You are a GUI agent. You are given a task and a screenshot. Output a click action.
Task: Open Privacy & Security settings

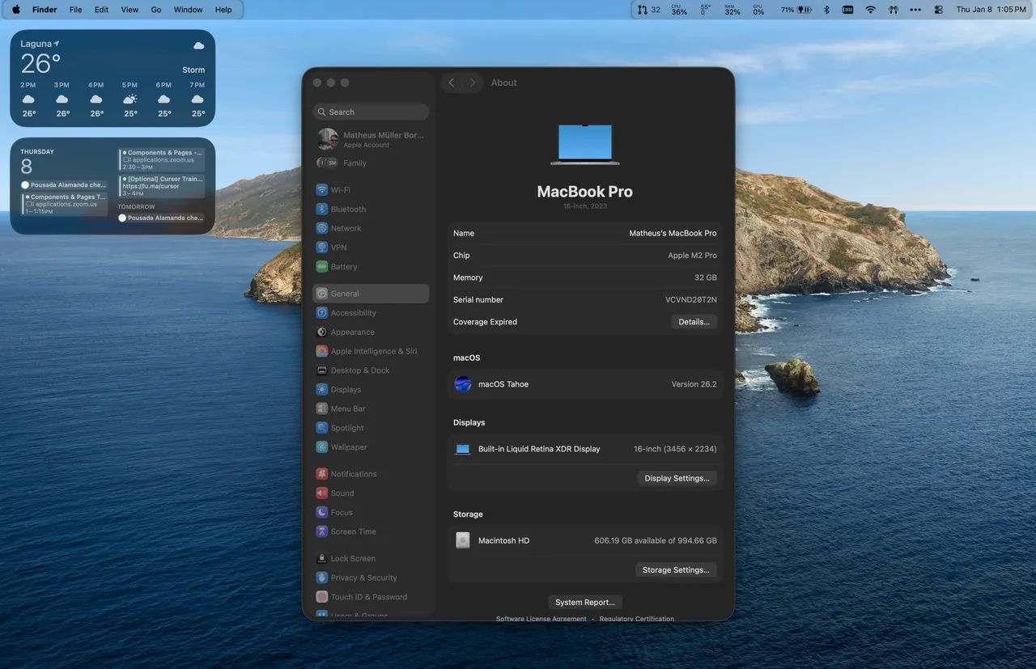363,578
